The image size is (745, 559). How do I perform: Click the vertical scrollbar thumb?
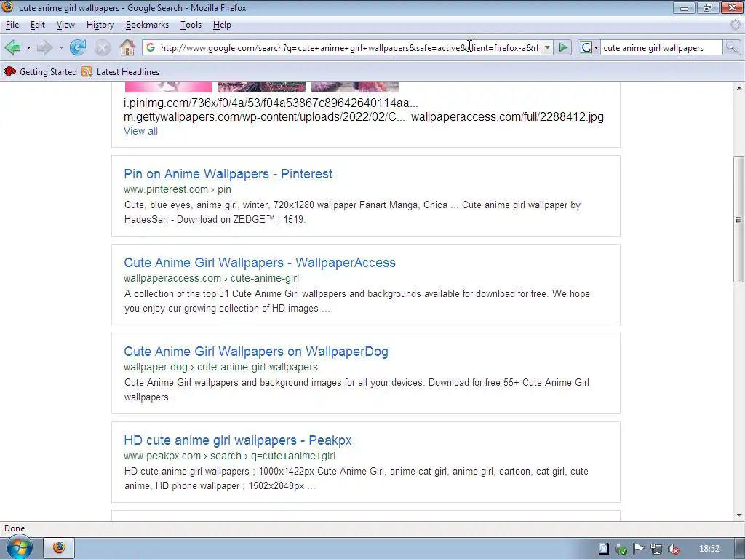point(739,219)
